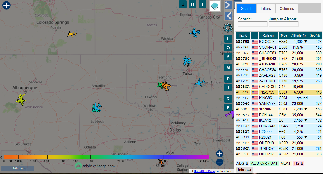Viewport: 323px width, 174px height.
Task: Toggle the U map button
Action: (183, 4)
